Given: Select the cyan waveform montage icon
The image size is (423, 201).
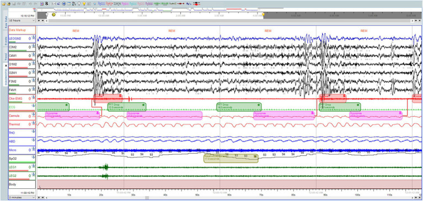Looking at the screenshot, I should pos(133,4).
